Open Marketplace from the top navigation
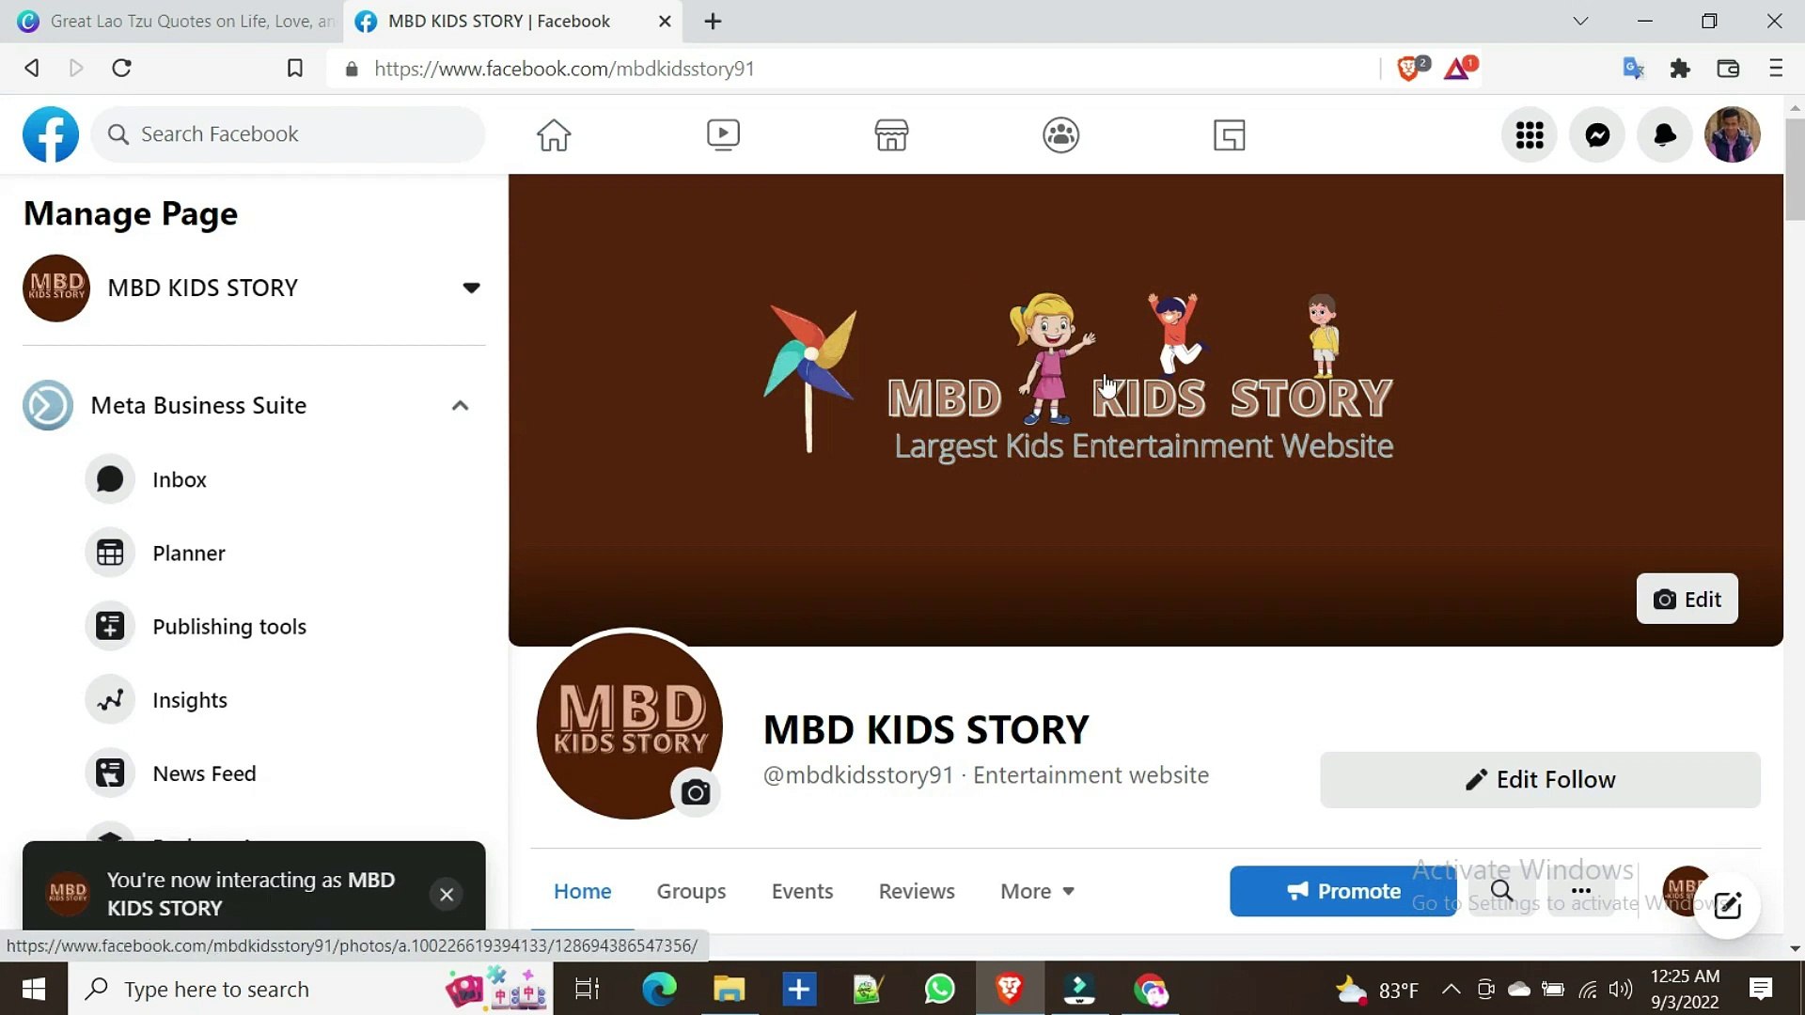The height and width of the screenshot is (1015, 1805). 891,134
